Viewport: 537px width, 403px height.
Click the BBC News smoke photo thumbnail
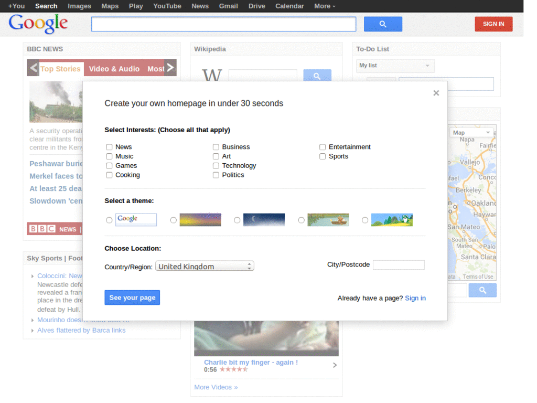point(56,102)
